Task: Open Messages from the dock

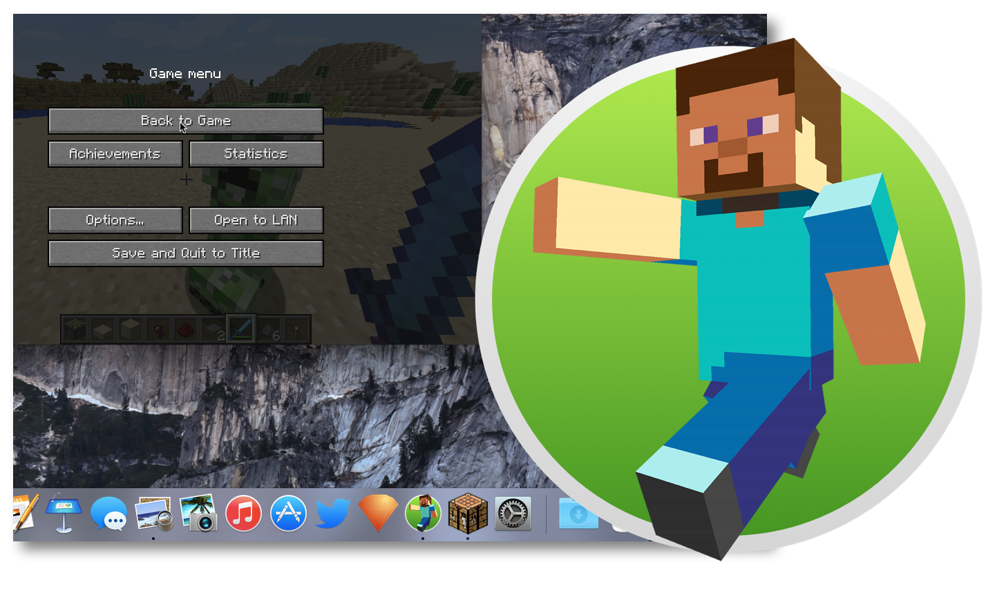Action: pos(109,514)
